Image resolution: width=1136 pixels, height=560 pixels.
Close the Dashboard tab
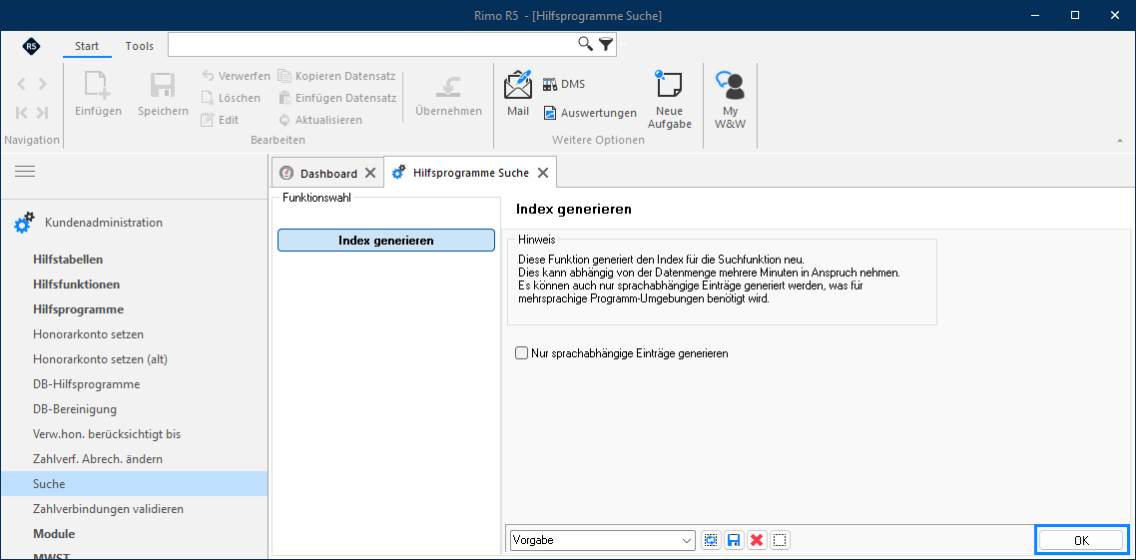tap(370, 173)
